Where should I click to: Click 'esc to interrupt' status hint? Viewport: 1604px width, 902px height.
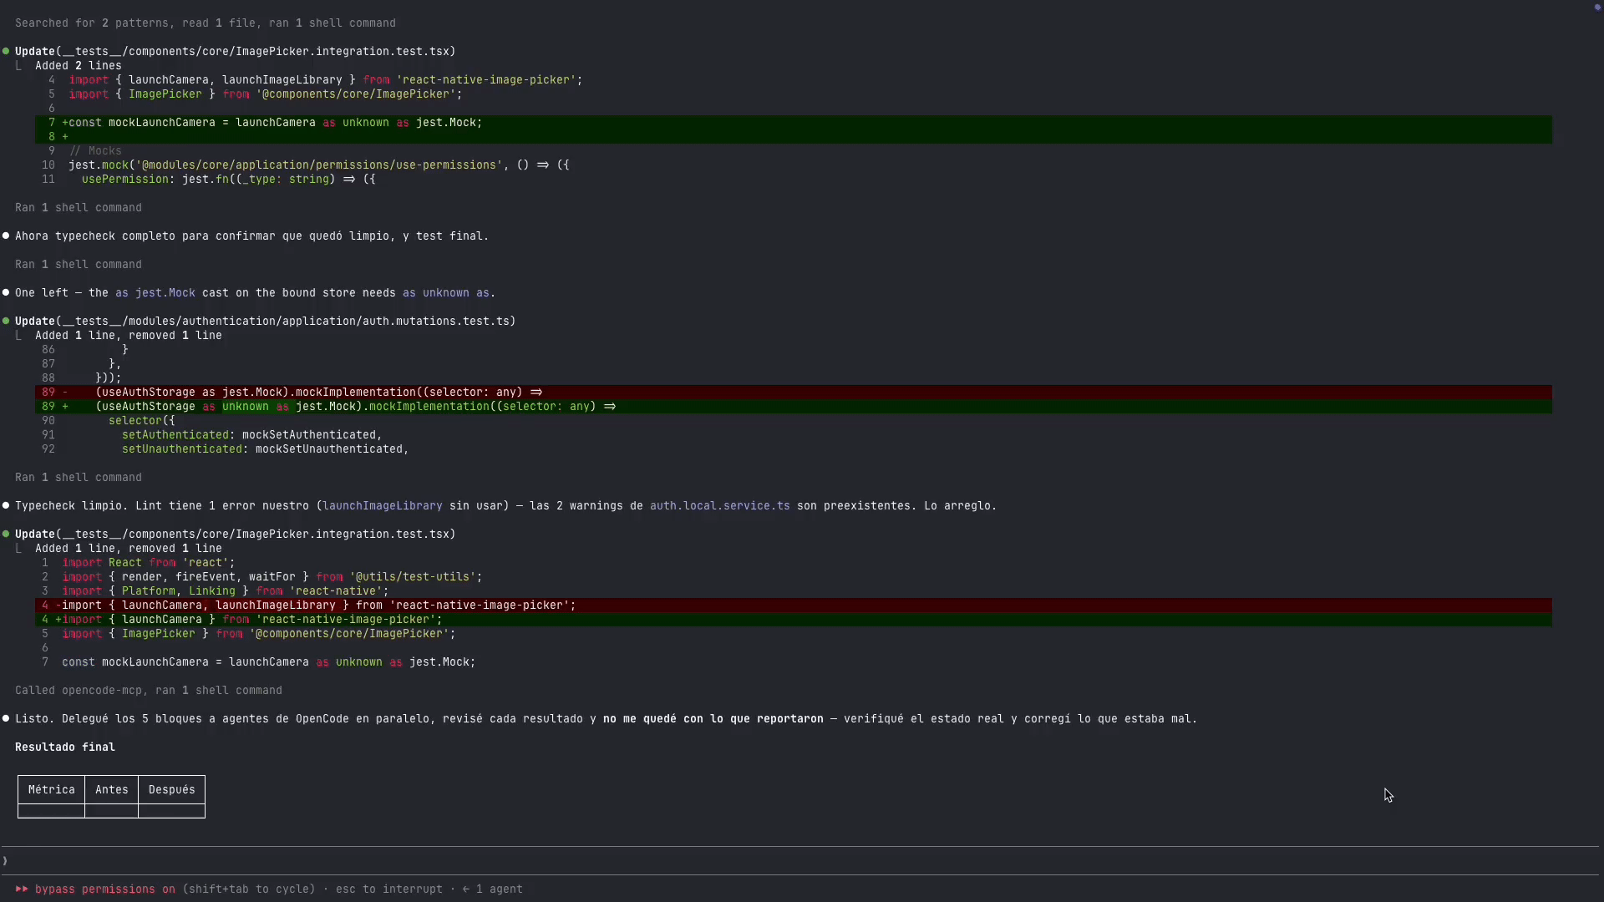coord(388,889)
